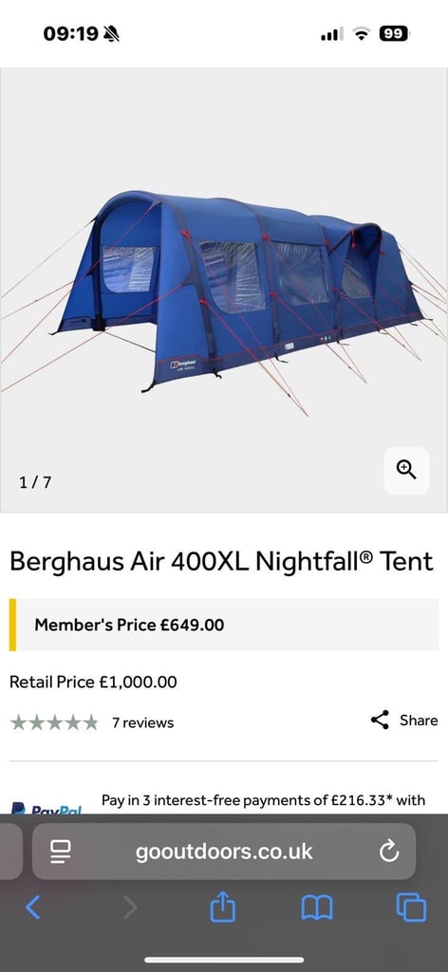Tap the PayPal logo
Screen dimensions: 448x972
coord(47,808)
